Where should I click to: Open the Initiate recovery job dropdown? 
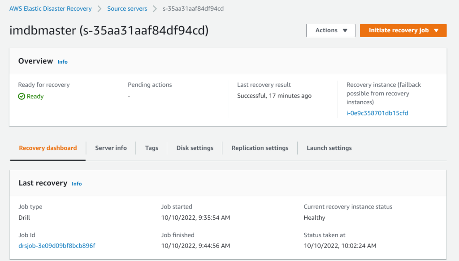pos(403,30)
